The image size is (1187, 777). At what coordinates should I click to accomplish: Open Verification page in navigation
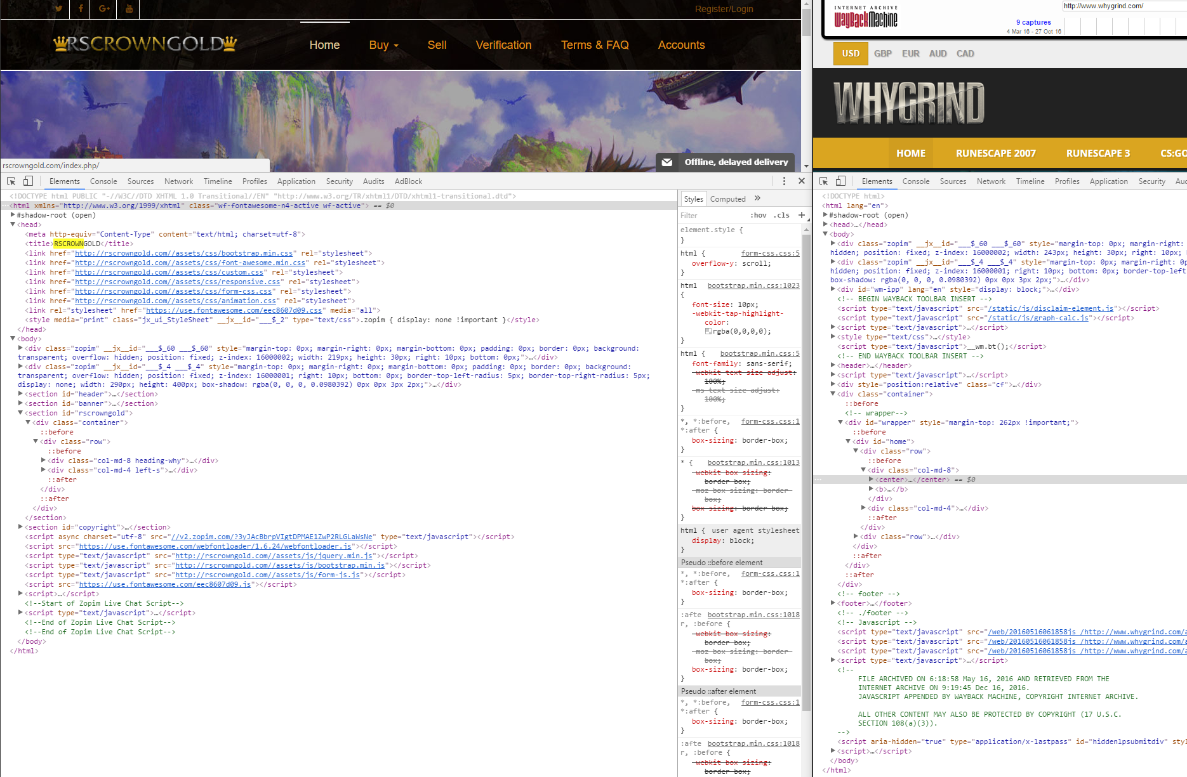[503, 45]
